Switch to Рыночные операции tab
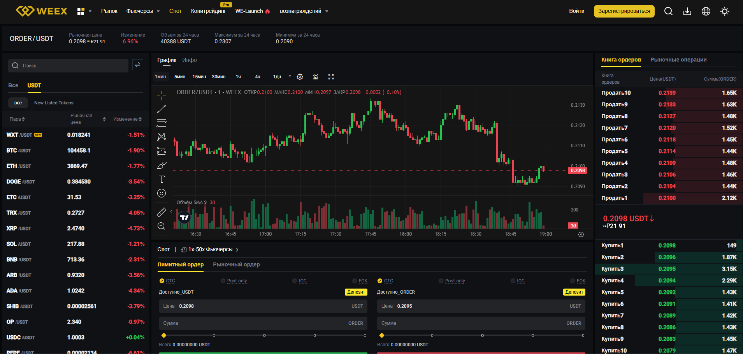 [678, 60]
